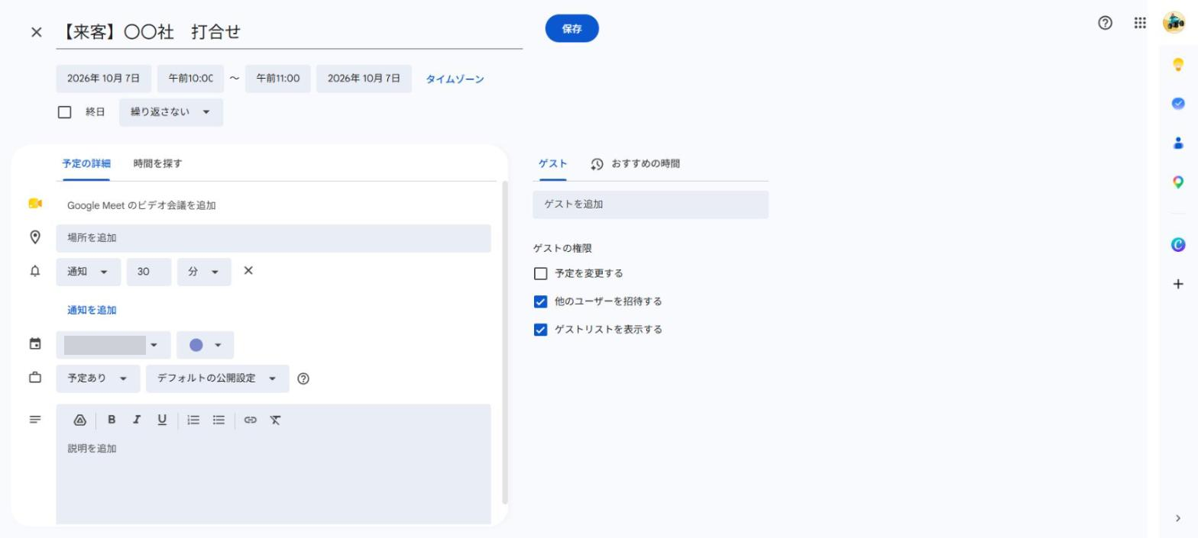
Task: Select the おすすめの時間 tab
Action: point(635,163)
